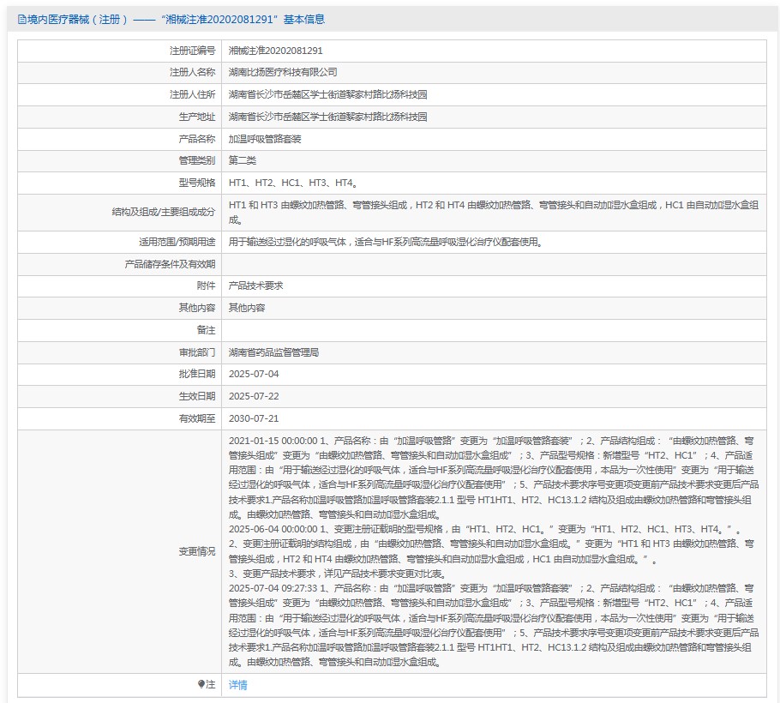Click the 附件 label
This screenshot has height=703, width=780.
206,286
